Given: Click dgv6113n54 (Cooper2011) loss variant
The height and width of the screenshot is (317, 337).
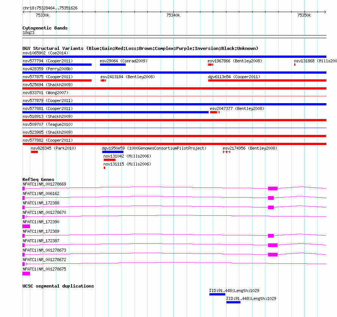Looking at the screenshot, I should (x=267, y=80).
